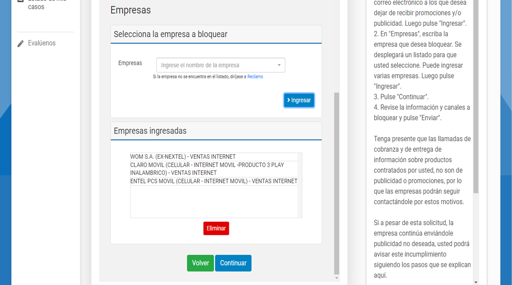Click the entered companies listbox scrollbar
512x285 pixels.
[300, 185]
